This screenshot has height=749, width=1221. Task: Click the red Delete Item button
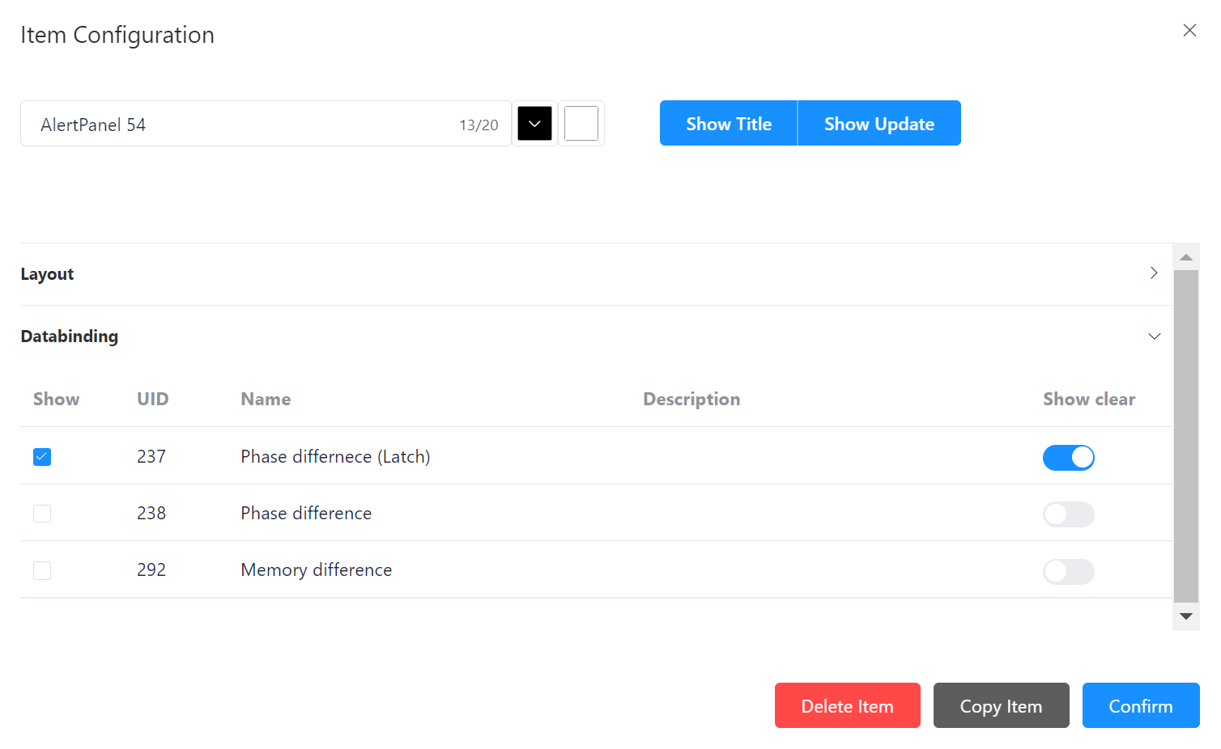pos(847,705)
